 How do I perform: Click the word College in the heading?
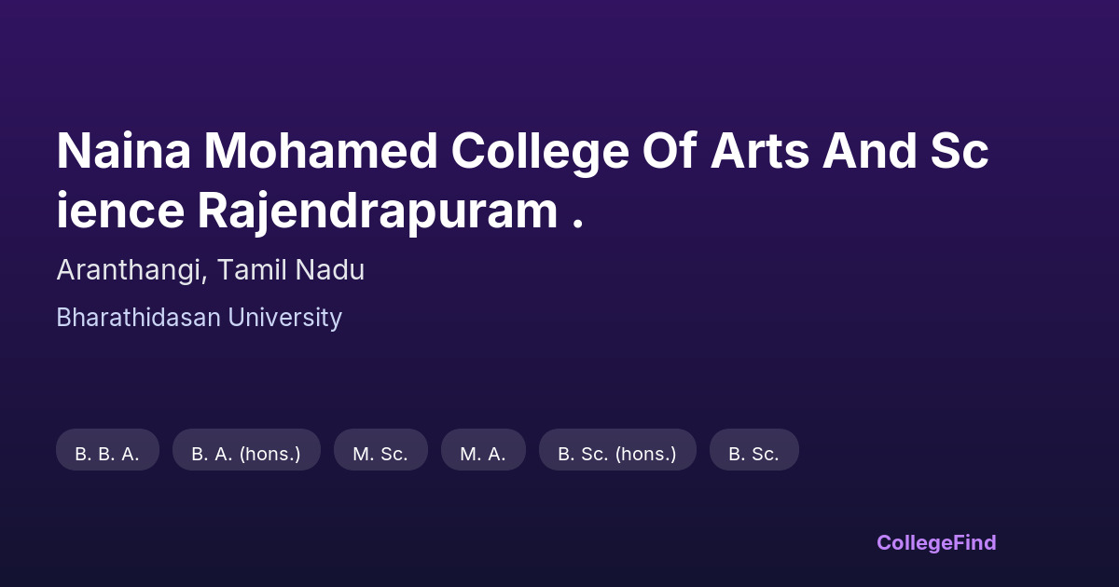click(540, 151)
